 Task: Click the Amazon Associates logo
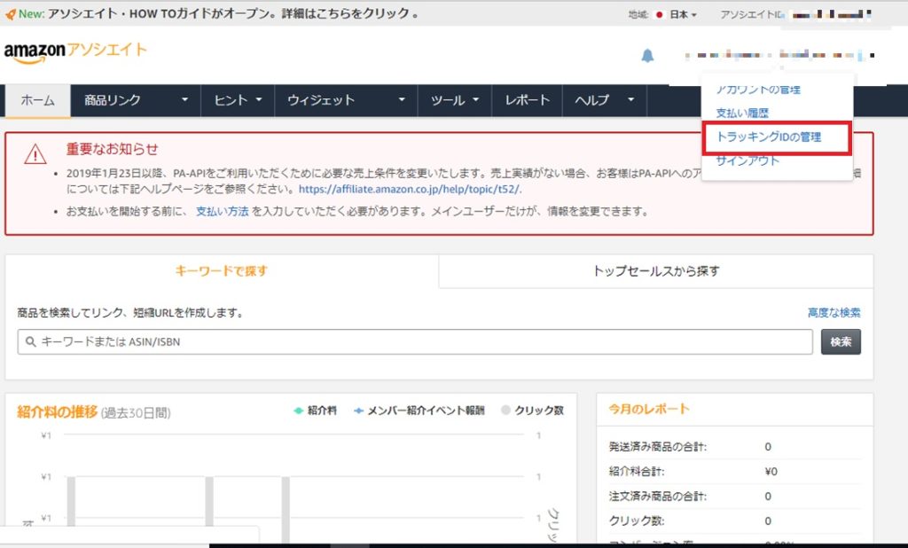[75, 52]
